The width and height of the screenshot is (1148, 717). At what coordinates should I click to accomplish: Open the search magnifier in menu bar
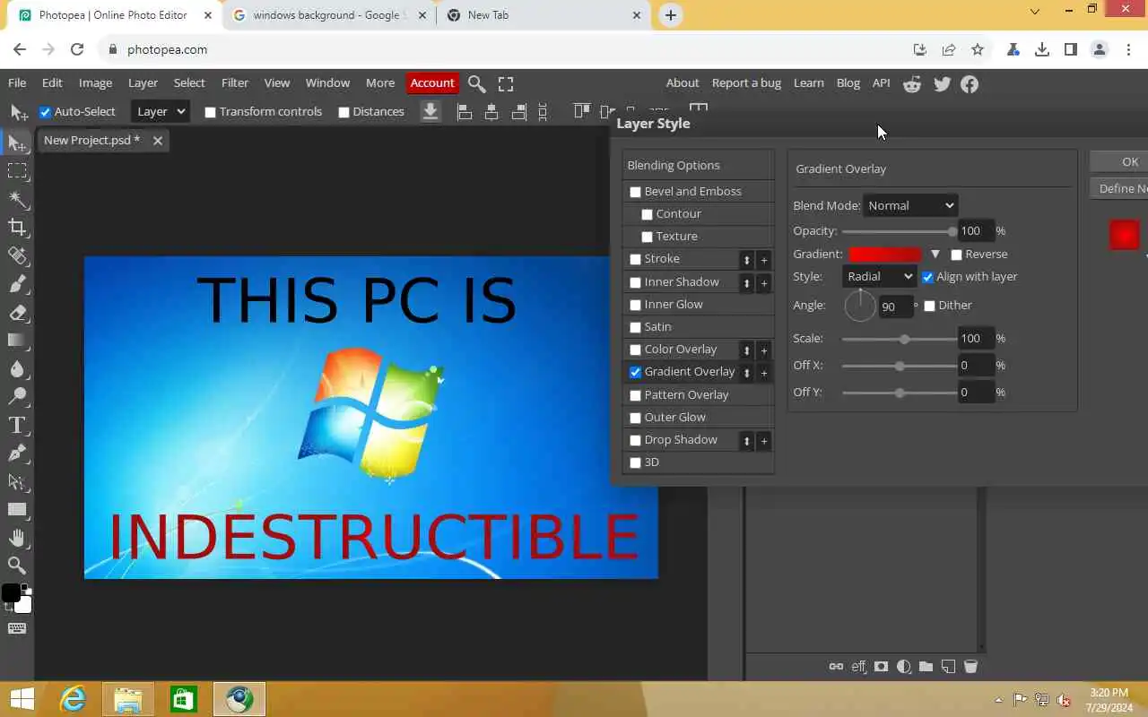477,83
